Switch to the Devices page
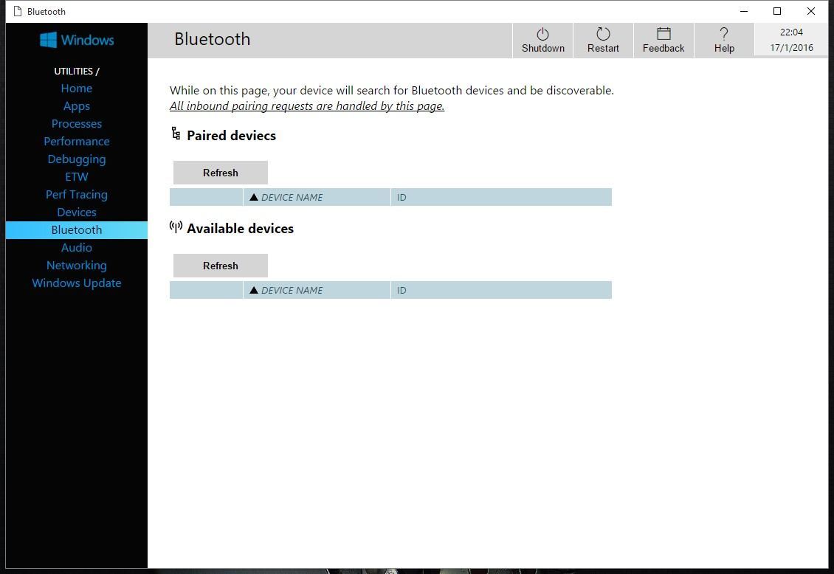The width and height of the screenshot is (834, 574). [76, 212]
